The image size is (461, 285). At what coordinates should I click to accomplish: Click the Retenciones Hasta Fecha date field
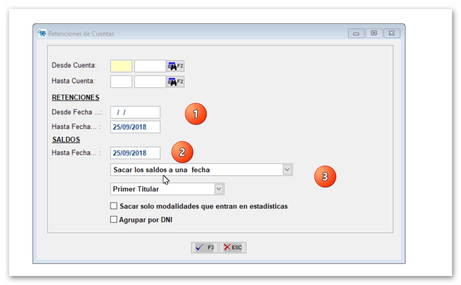[135, 127]
